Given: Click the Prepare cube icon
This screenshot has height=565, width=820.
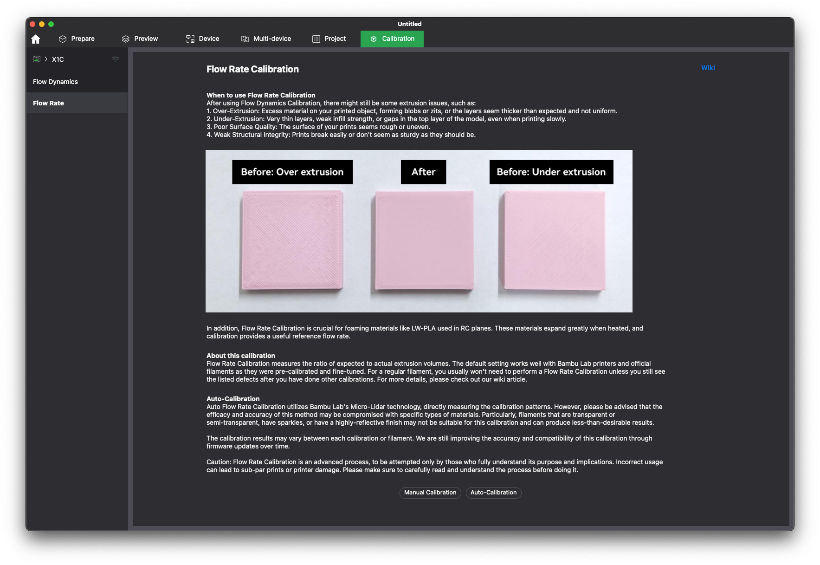Looking at the screenshot, I should click(x=63, y=39).
